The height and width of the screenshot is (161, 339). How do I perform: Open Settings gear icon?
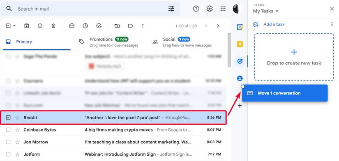coord(209,9)
